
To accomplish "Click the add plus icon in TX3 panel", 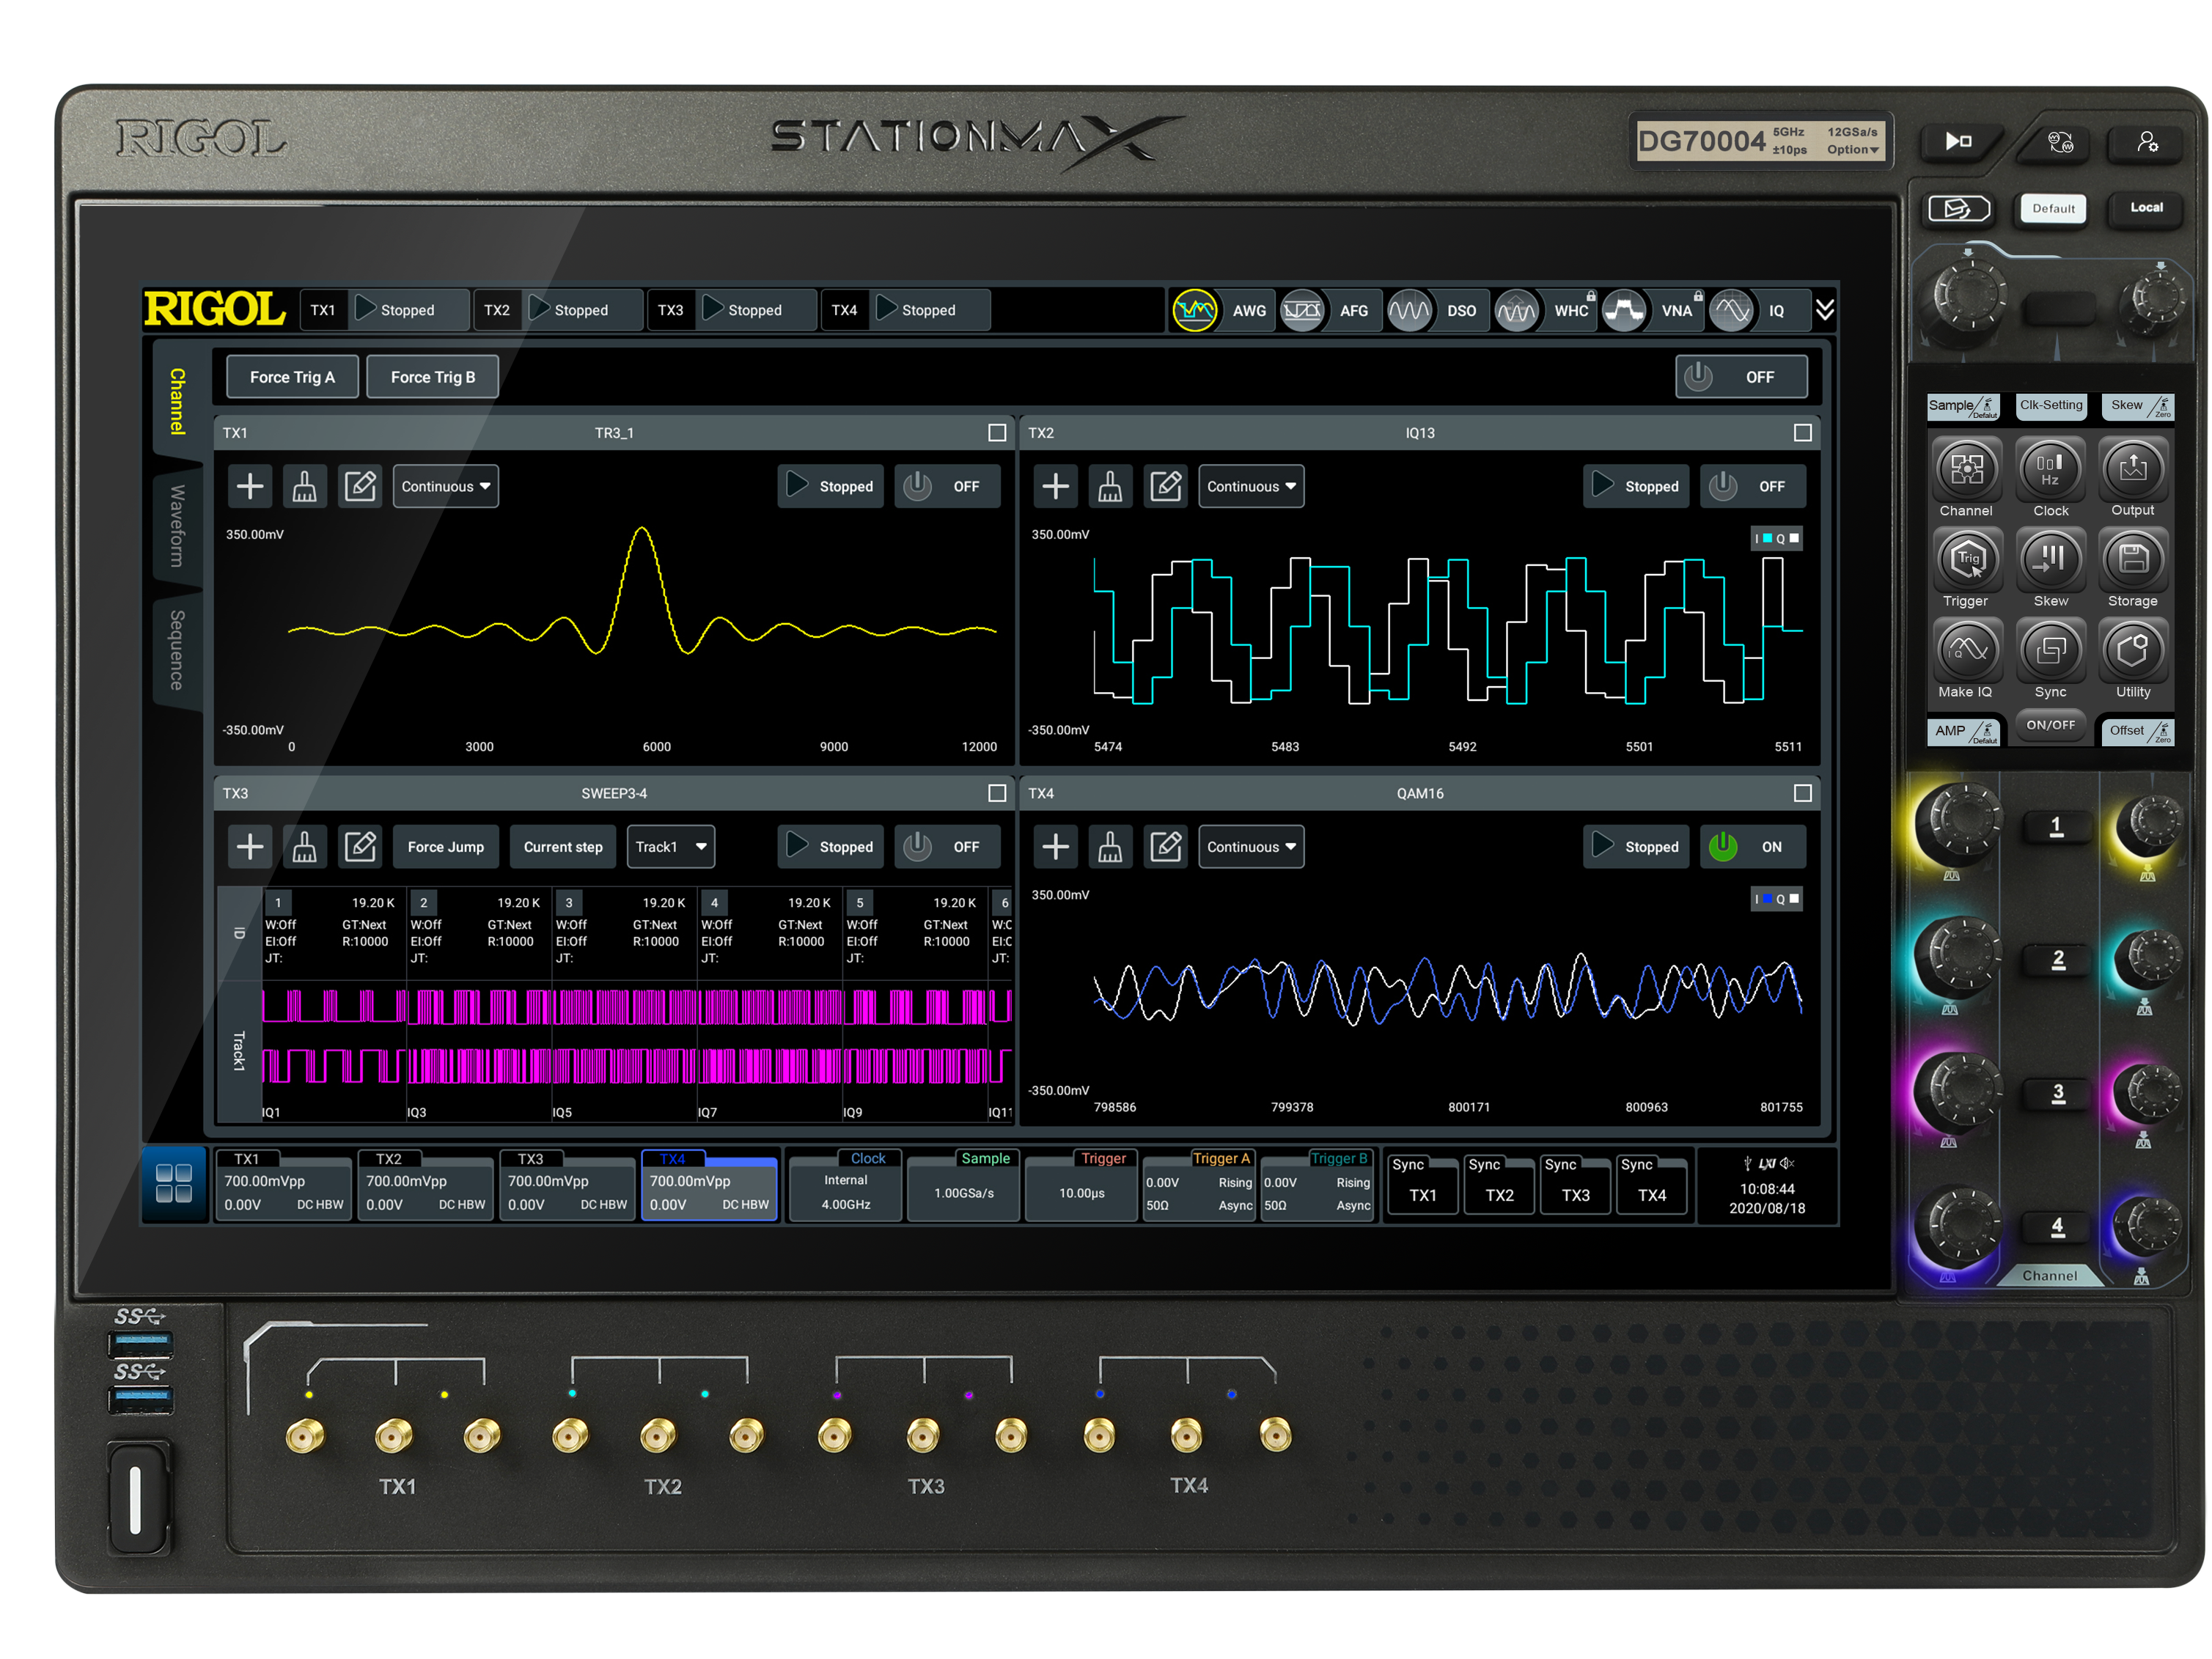I will 250,847.
